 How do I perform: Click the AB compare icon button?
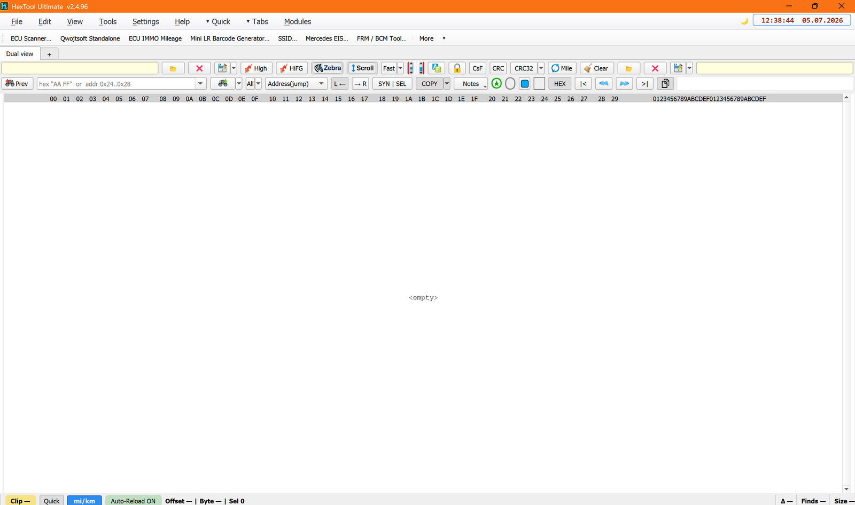(437, 68)
